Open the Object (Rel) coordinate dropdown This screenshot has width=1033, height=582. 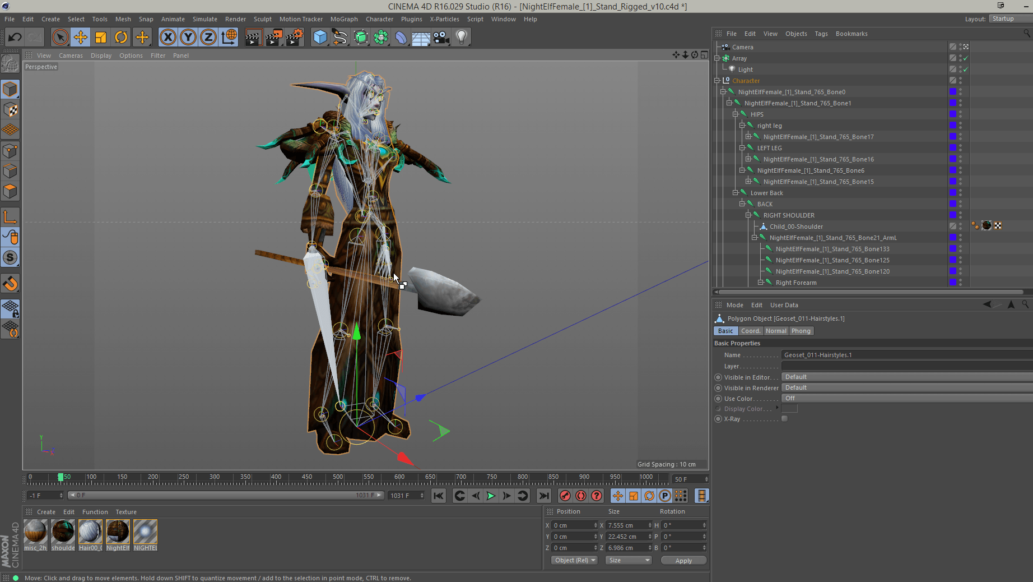pos(575,560)
